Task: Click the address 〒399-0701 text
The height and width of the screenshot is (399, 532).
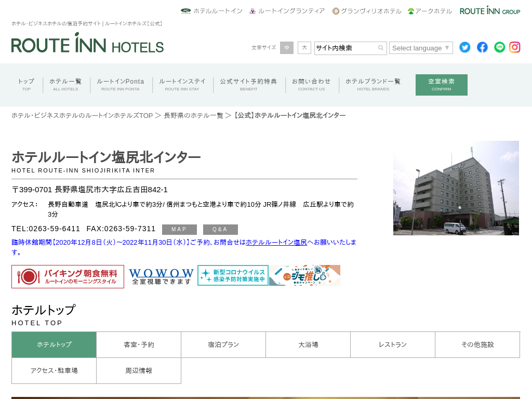Action: (x=89, y=190)
